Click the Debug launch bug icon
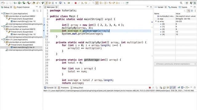 pos(15,3)
